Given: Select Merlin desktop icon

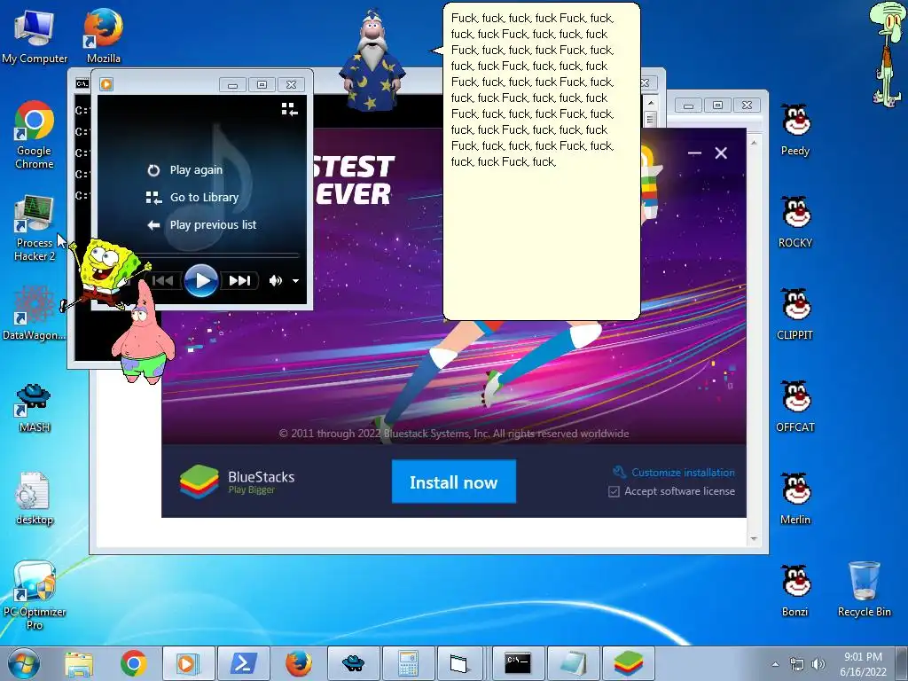Looking at the screenshot, I should click(x=795, y=498).
